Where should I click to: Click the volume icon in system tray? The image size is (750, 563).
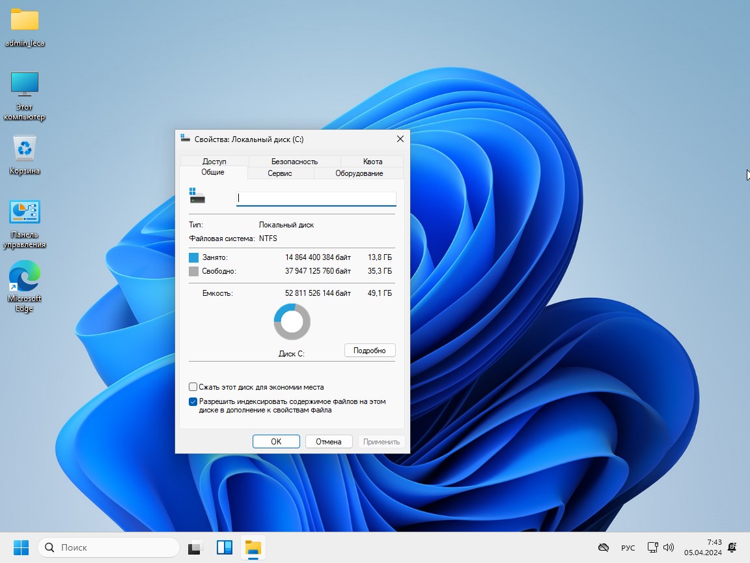(x=668, y=547)
